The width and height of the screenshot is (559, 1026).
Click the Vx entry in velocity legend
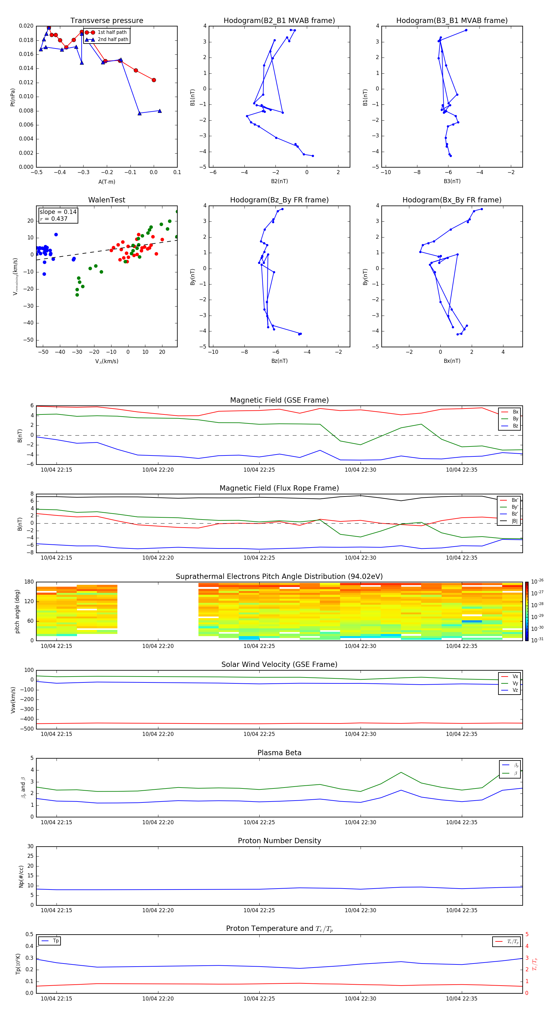[510, 676]
